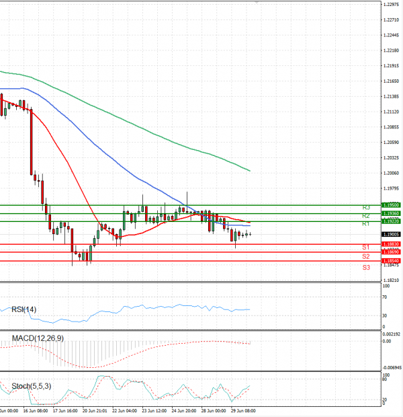
Task: Select the R1 resistance label
Action: coord(366,224)
